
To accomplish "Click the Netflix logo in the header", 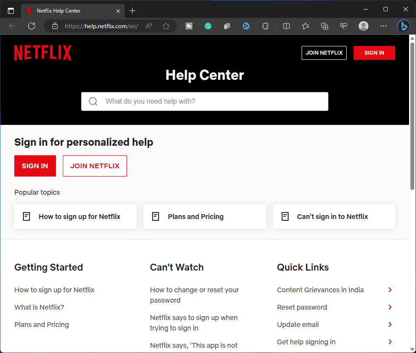I will pyautogui.click(x=43, y=53).
